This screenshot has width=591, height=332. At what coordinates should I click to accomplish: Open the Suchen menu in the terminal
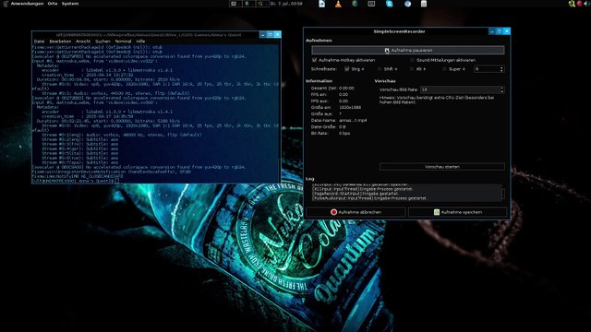103,41
